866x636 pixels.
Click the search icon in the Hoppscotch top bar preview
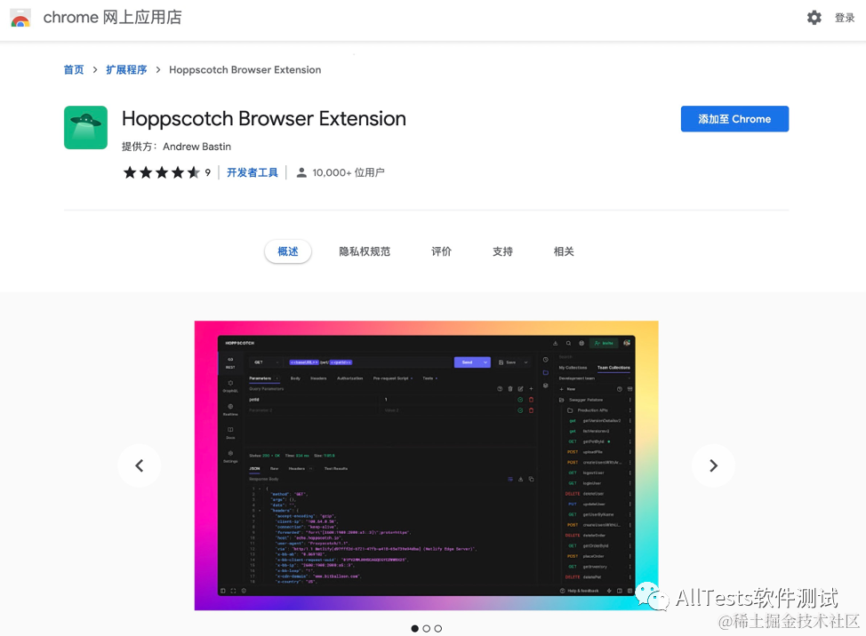(568, 343)
